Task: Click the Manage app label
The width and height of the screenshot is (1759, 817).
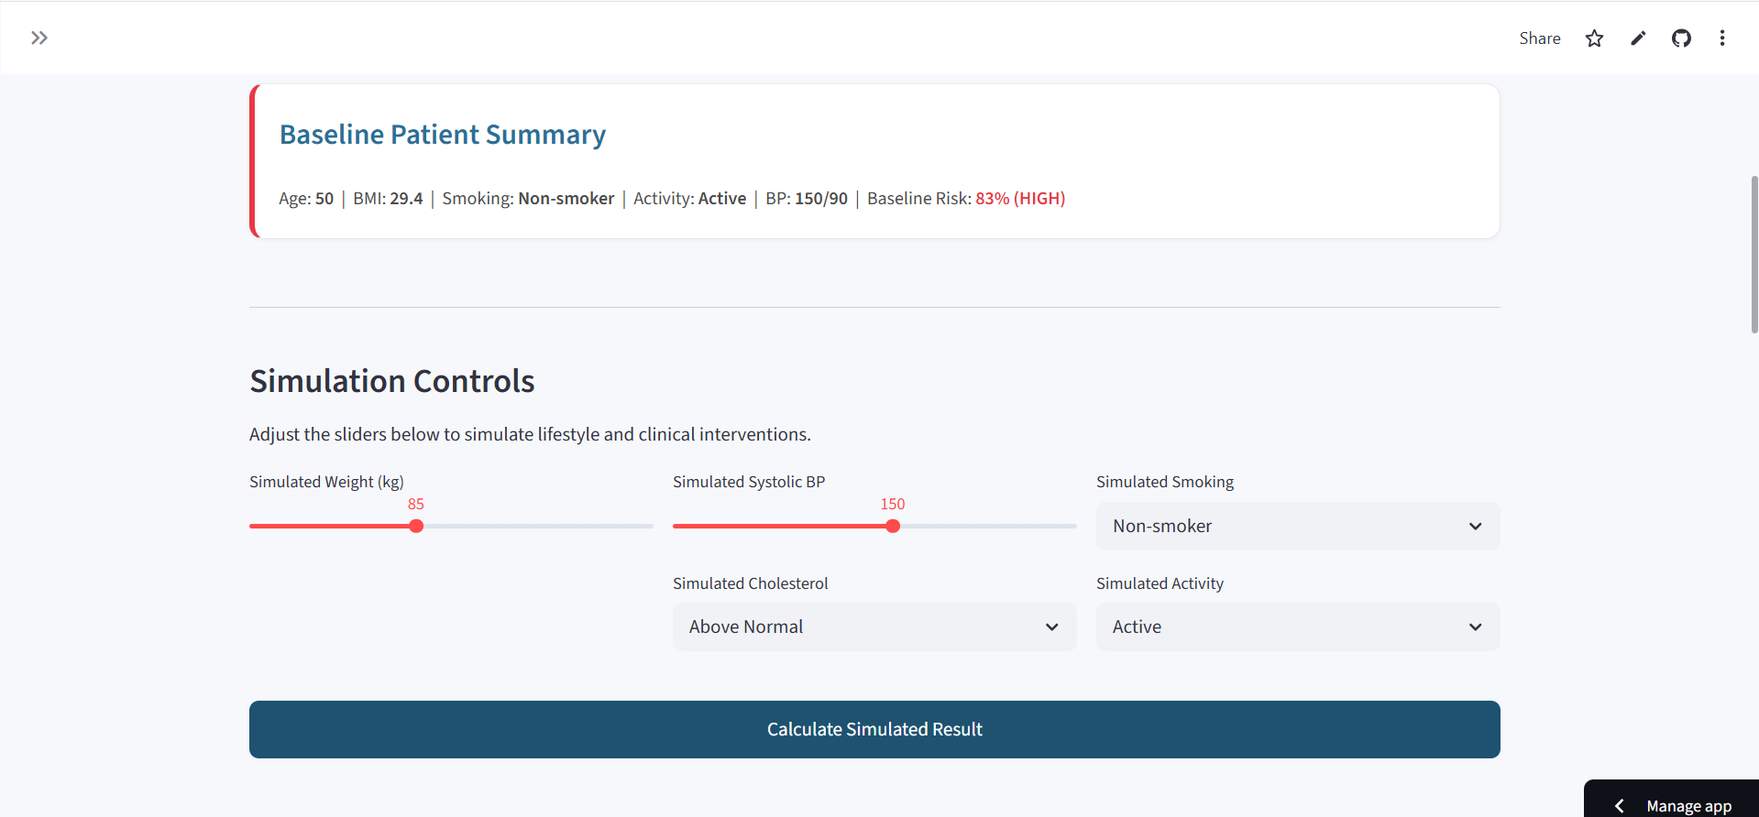Action: [1688, 806]
